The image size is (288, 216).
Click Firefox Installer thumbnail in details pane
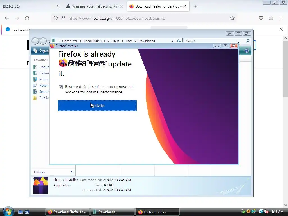tap(41, 185)
